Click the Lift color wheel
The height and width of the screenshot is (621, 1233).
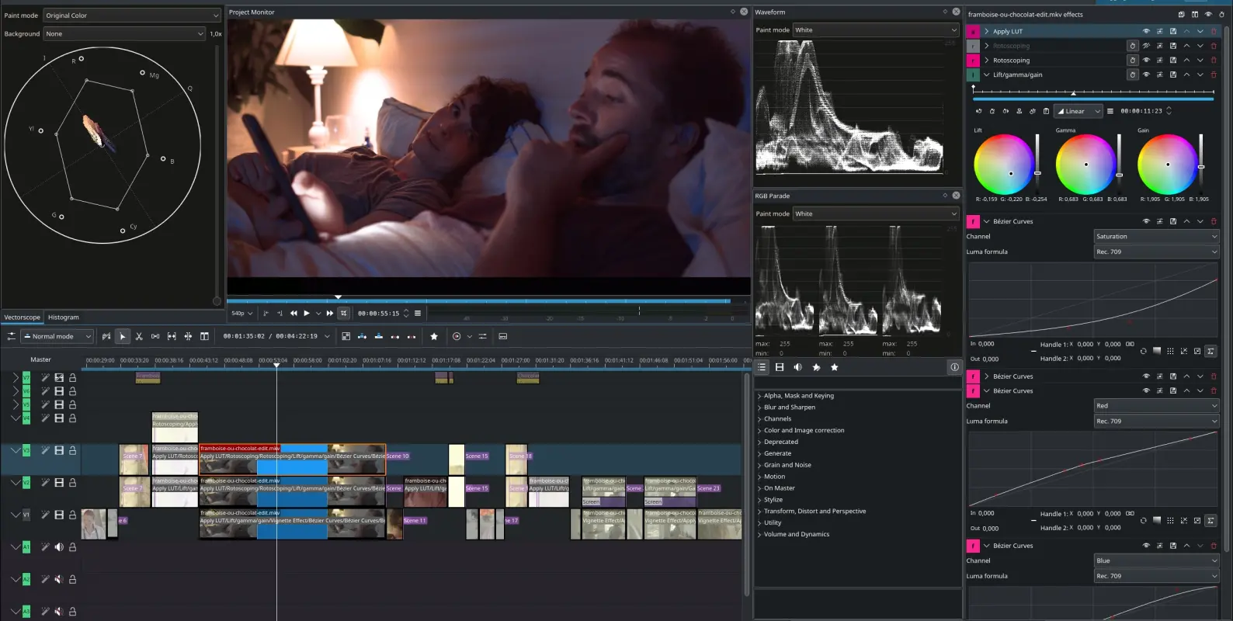pos(1004,165)
